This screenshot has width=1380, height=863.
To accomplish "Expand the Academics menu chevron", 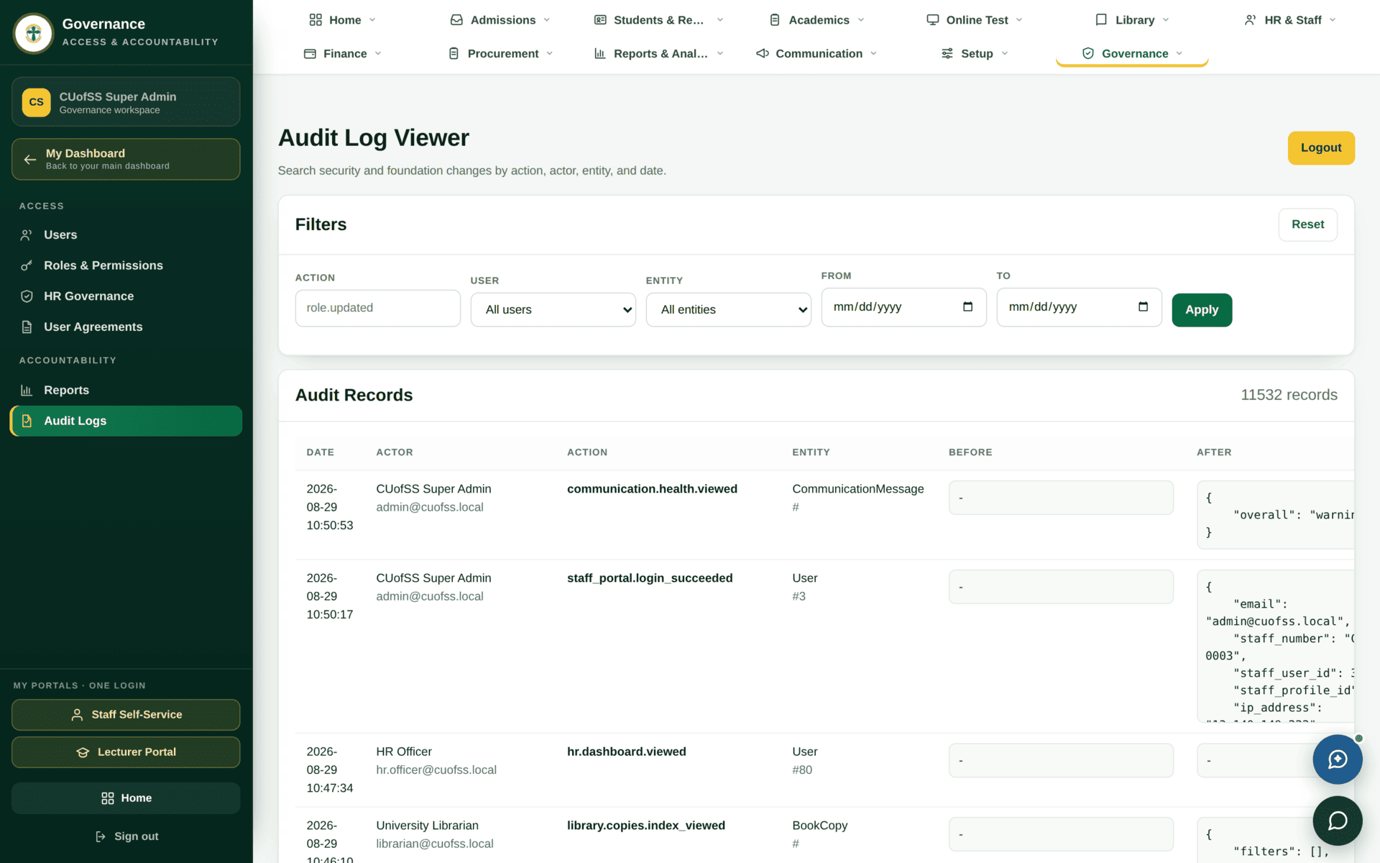I will [x=861, y=20].
